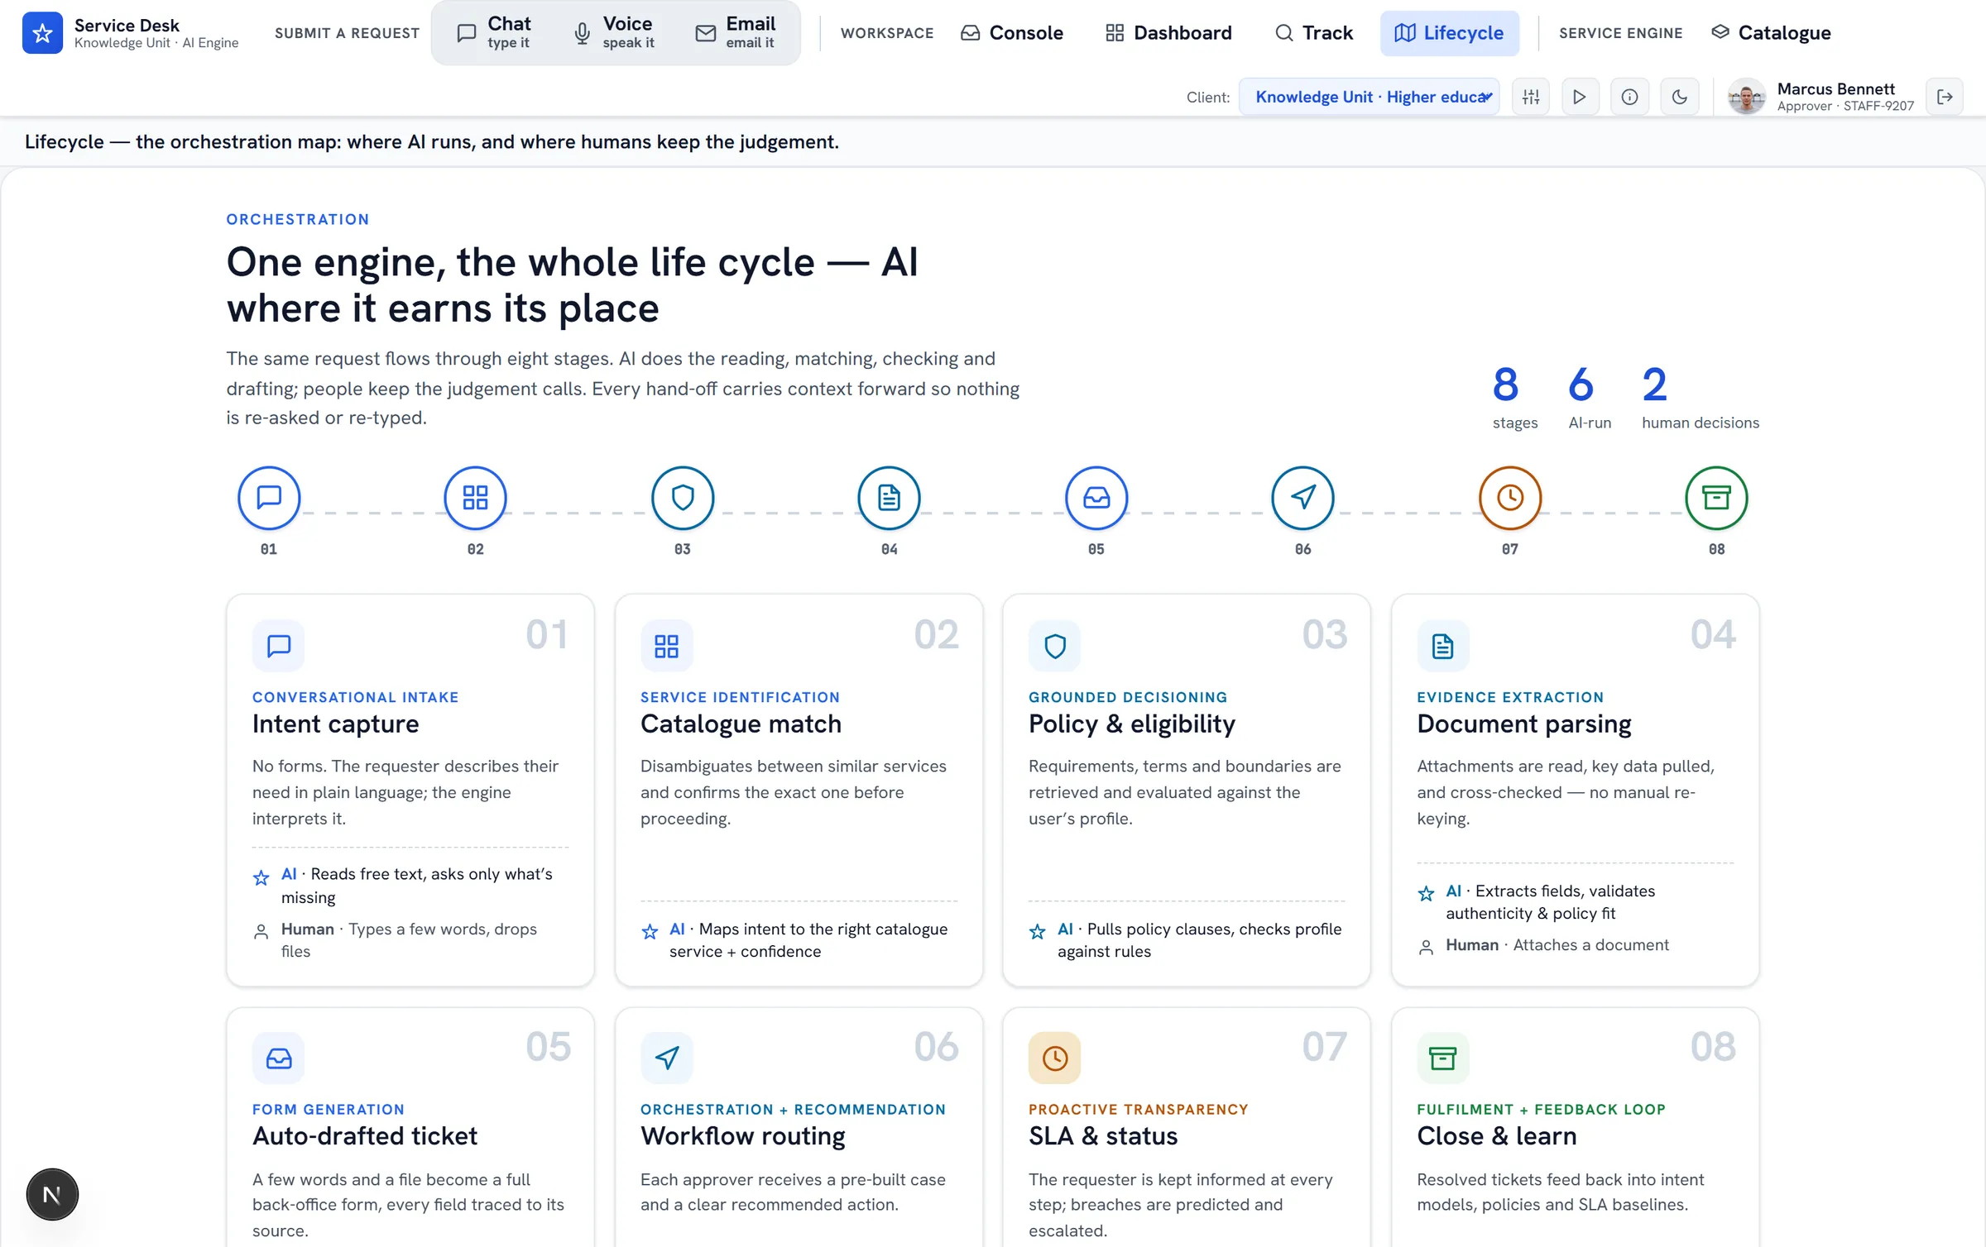Click the 'CONVERSATIONAL INTAKE' label
The image size is (1986, 1247).
[x=355, y=697]
